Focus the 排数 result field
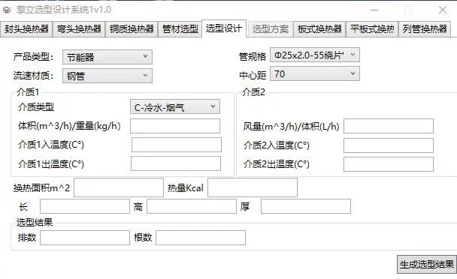Image resolution: width=457 pixels, height=279 pixels. tap(85, 238)
